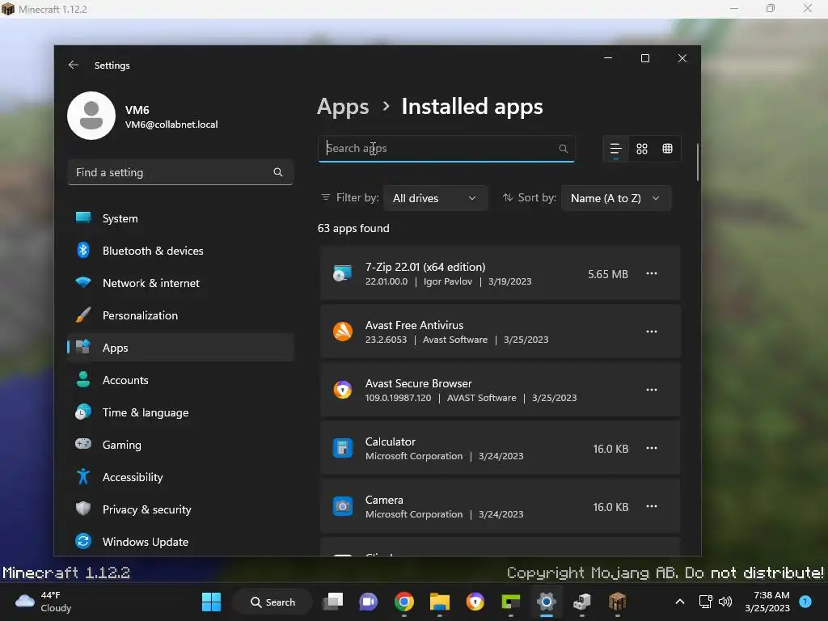Select Apps in the sidebar
The width and height of the screenshot is (828, 621).
point(180,348)
